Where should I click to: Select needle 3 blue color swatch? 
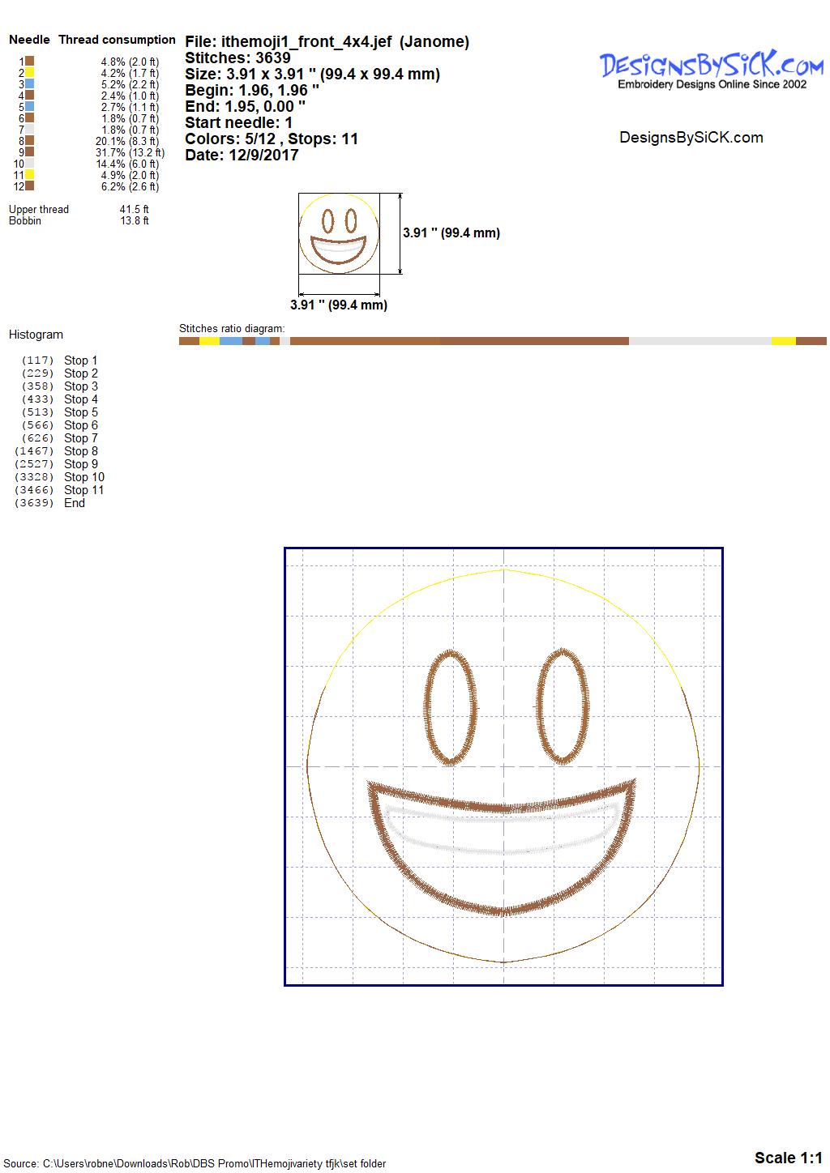point(29,84)
